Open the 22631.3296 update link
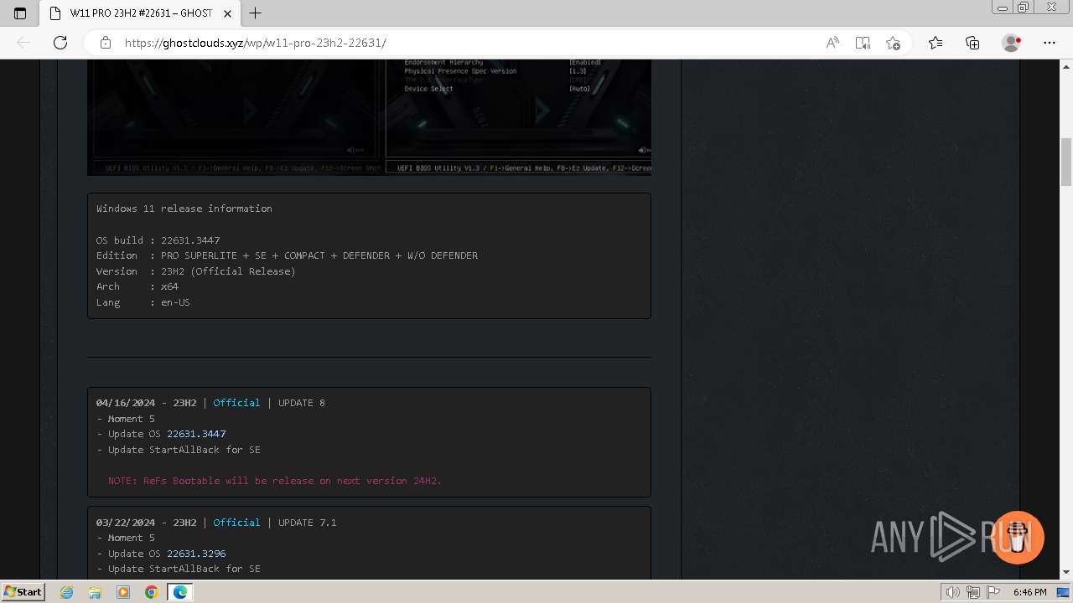The height and width of the screenshot is (603, 1073). [196, 554]
